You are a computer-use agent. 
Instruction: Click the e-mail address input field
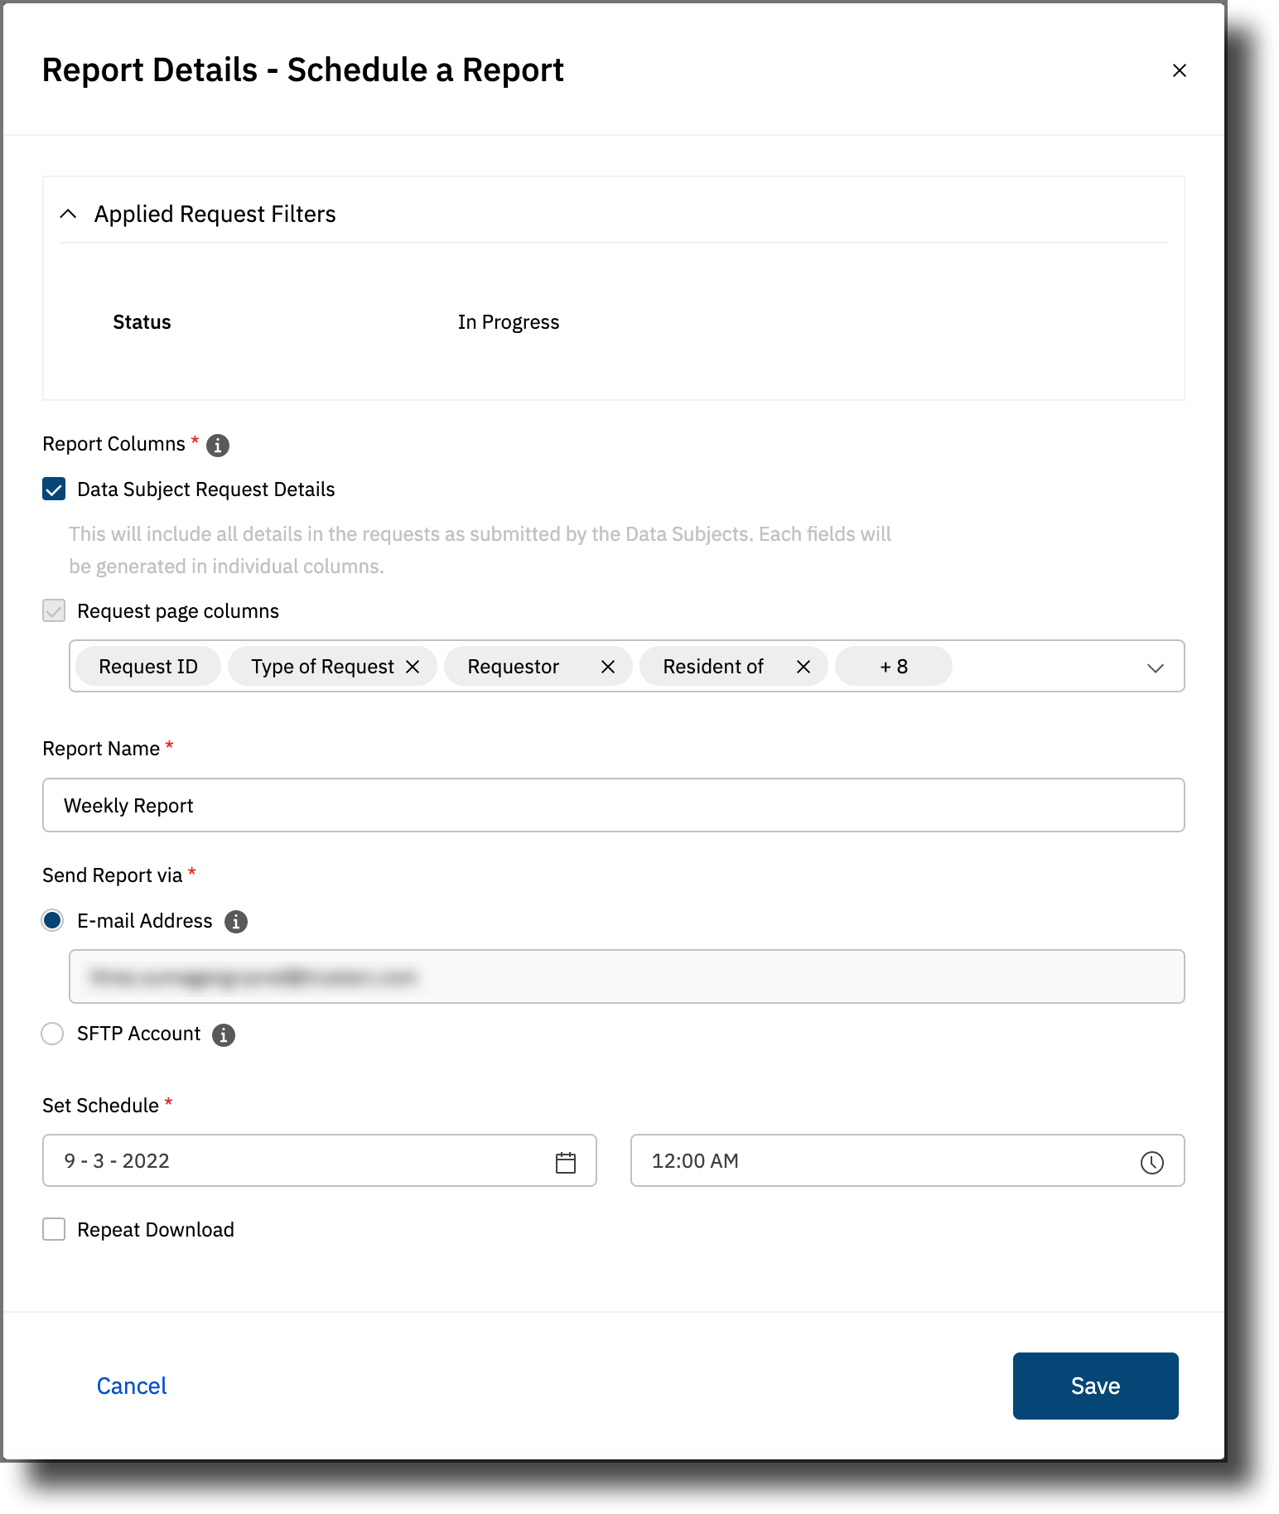pyautogui.click(x=627, y=976)
